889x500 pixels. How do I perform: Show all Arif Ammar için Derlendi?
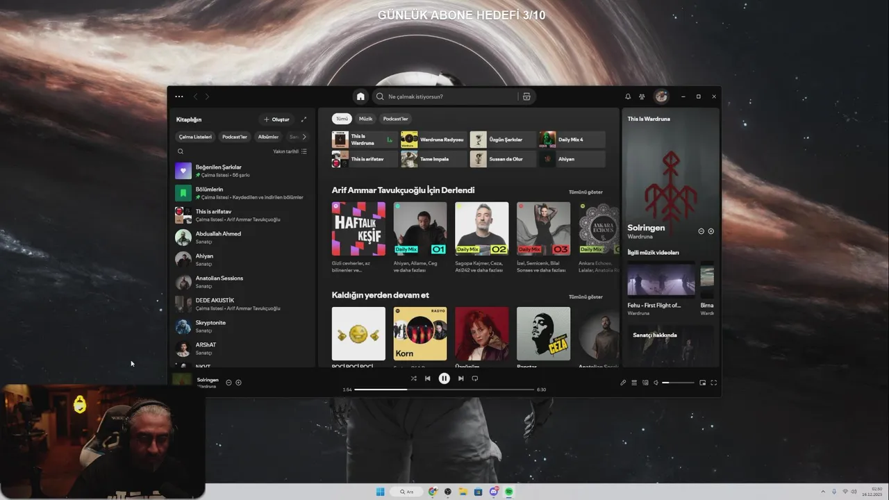pos(585,192)
